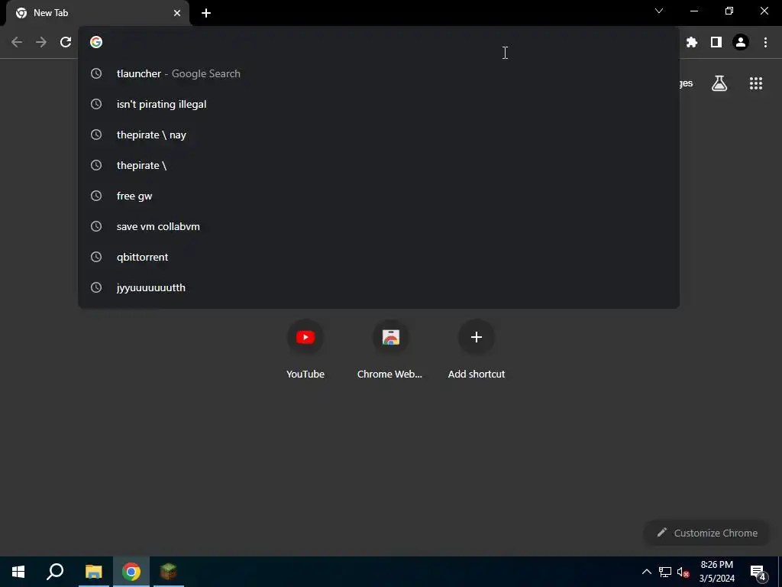Reload the current page
Viewport: 782px width, 587px height.
coord(66,42)
